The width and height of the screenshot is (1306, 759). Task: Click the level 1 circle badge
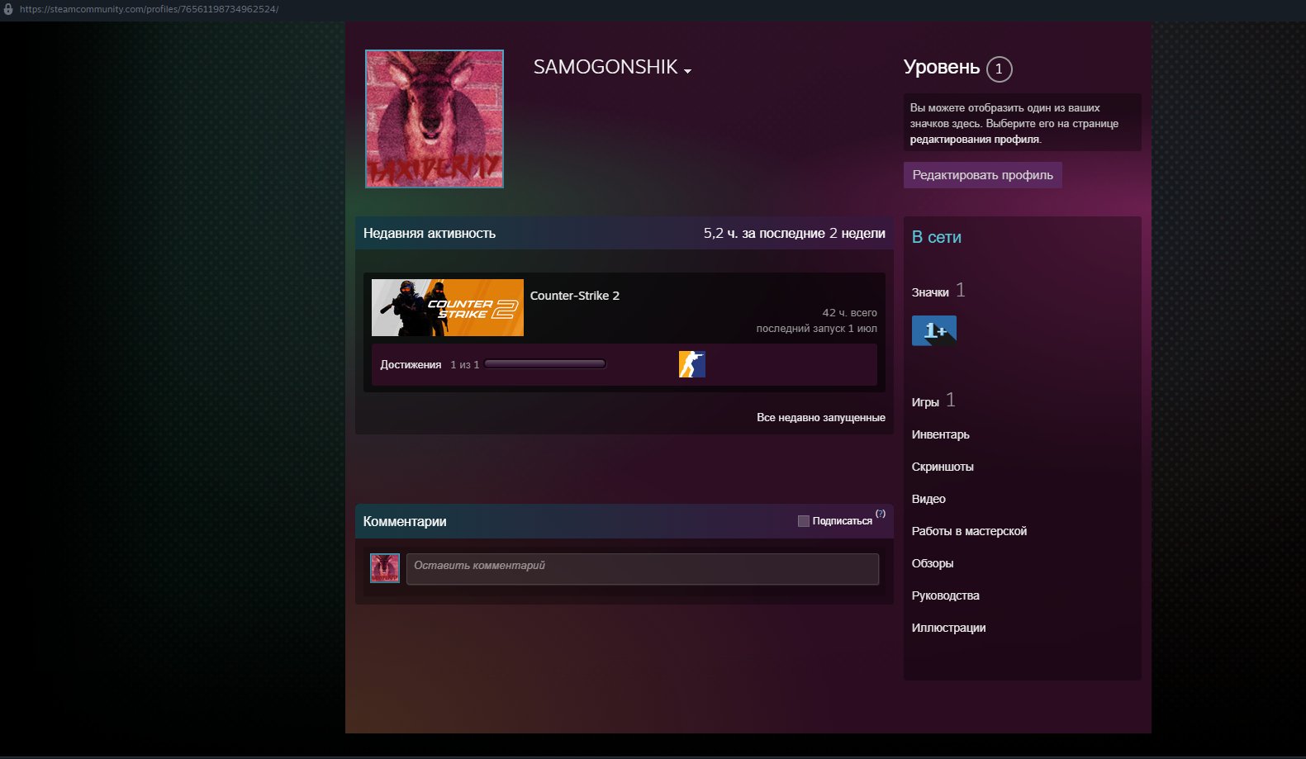[x=999, y=69]
